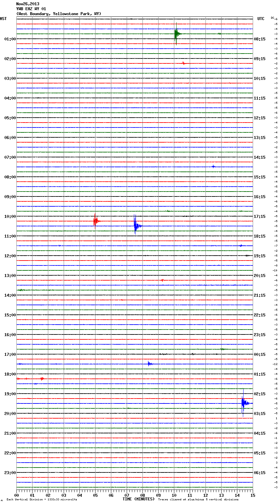Select the 05 minute tick on bottom axis
The height and width of the screenshot is (504, 279).
pyautogui.click(x=95, y=495)
